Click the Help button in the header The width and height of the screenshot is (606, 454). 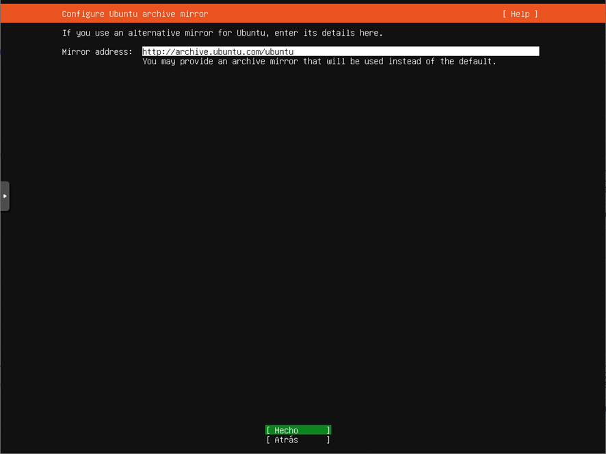(520, 14)
